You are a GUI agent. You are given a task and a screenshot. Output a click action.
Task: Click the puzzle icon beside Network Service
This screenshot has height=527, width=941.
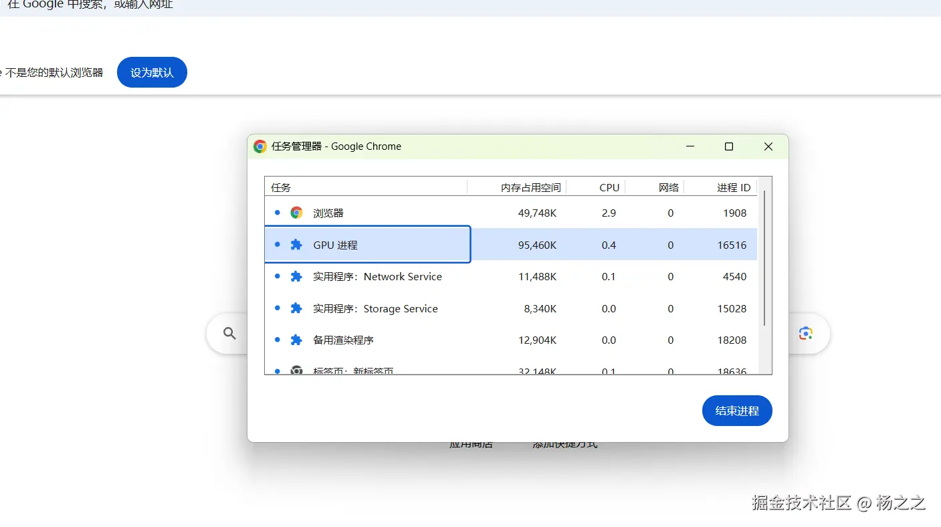[296, 276]
